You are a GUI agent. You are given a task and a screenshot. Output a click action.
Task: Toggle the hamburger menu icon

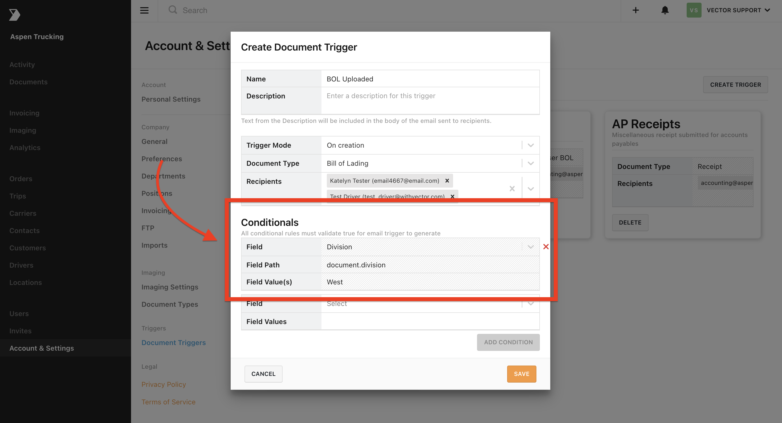pos(144,10)
